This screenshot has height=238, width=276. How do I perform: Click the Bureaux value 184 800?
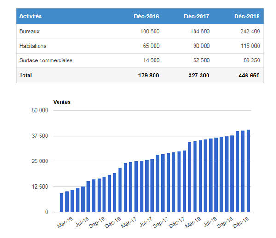pos(200,31)
